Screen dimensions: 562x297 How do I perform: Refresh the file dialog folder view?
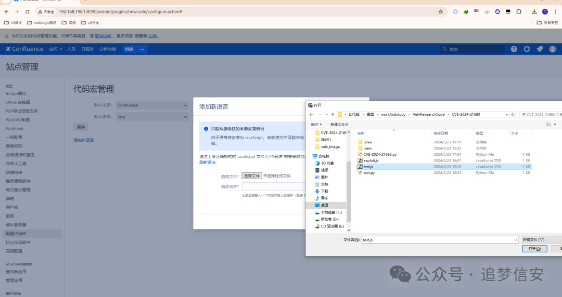(x=513, y=115)
